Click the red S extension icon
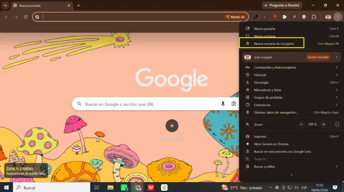This screenshot has height=192, width=344. pyautogui.click(x=275, y=17)
